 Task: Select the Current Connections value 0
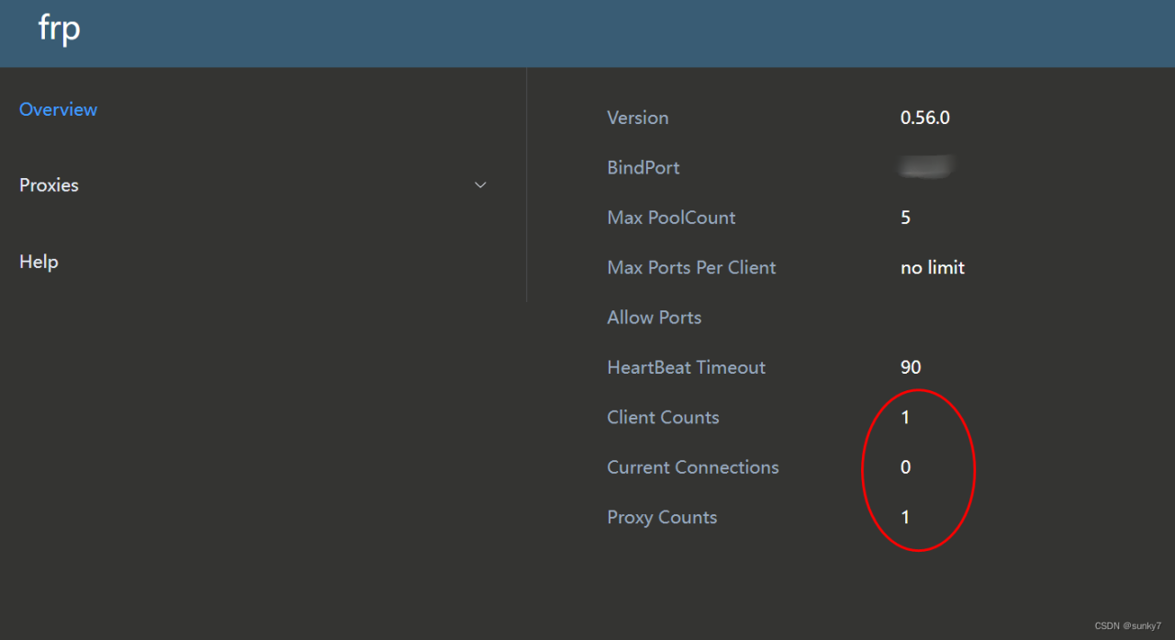click(x=905, y=467)
